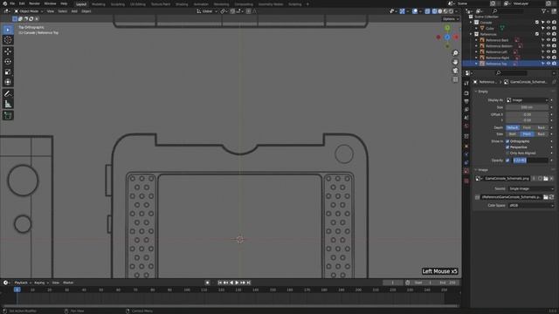Set Depth to Front
This screenshot has width=559, height=314.
click(527, 127)
